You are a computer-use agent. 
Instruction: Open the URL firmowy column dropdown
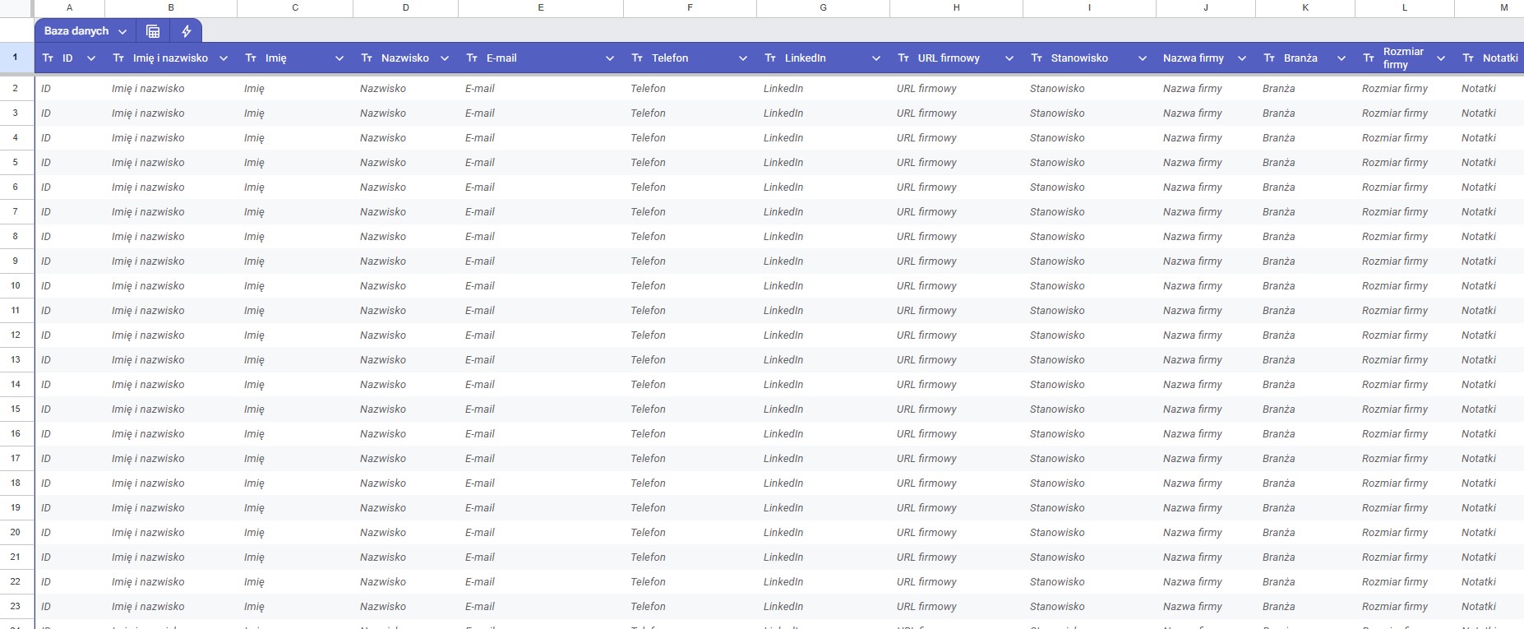1009,58
